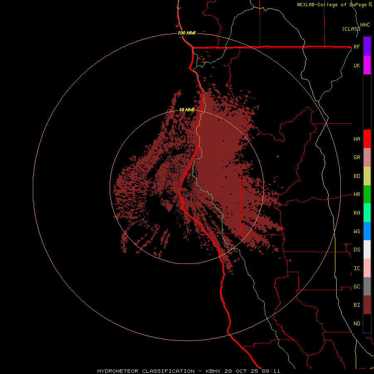The image size is (374, 374).
Task: Click the BD yellow legend swatch
Action: pos(367,176)
